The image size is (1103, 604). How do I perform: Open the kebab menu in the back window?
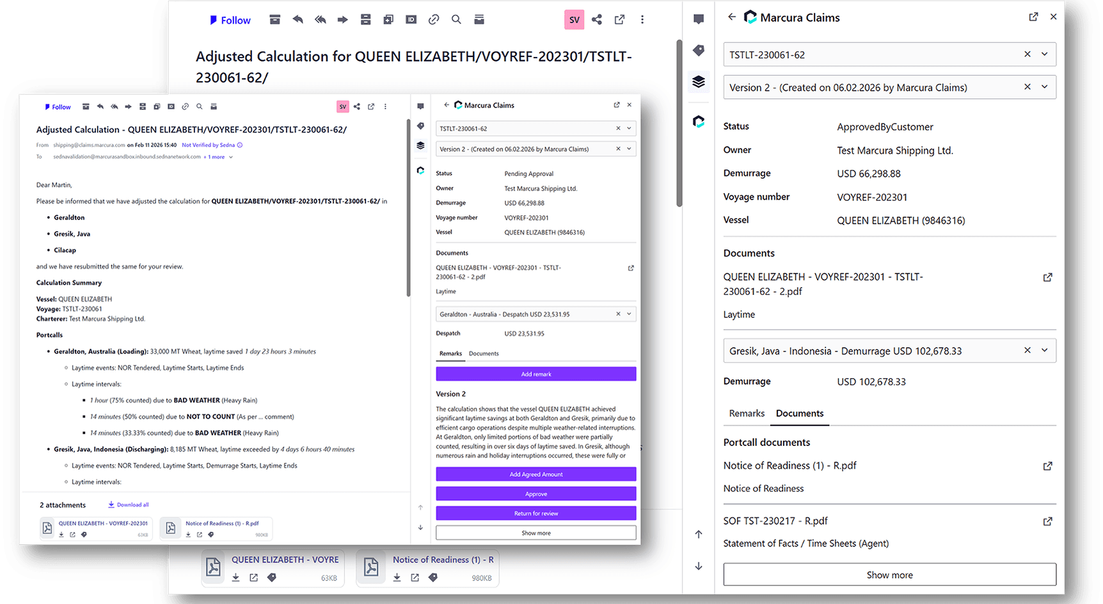[x=642, y=20]
